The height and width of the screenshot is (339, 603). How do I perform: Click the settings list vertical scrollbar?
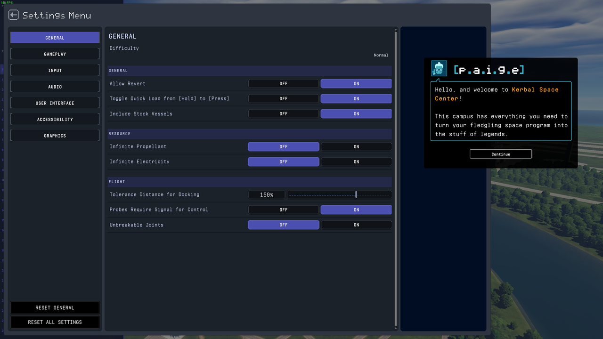[x=396, y=179]
